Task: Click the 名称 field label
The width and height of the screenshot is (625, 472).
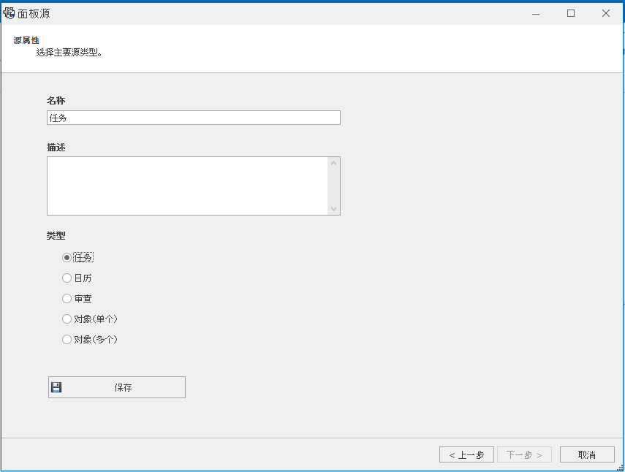Action: (56, 100)
